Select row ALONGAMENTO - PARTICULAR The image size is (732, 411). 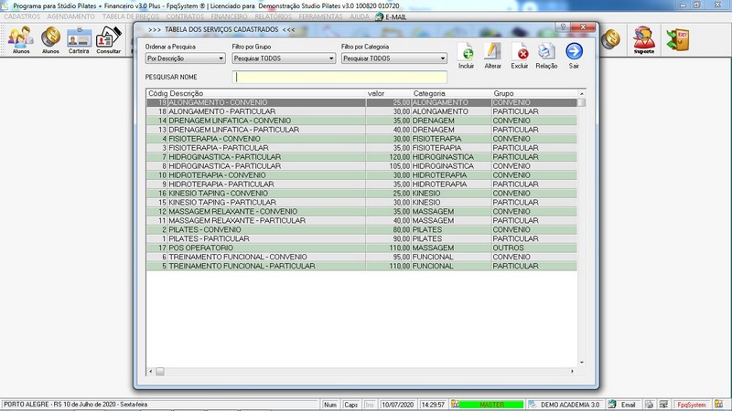361,111
